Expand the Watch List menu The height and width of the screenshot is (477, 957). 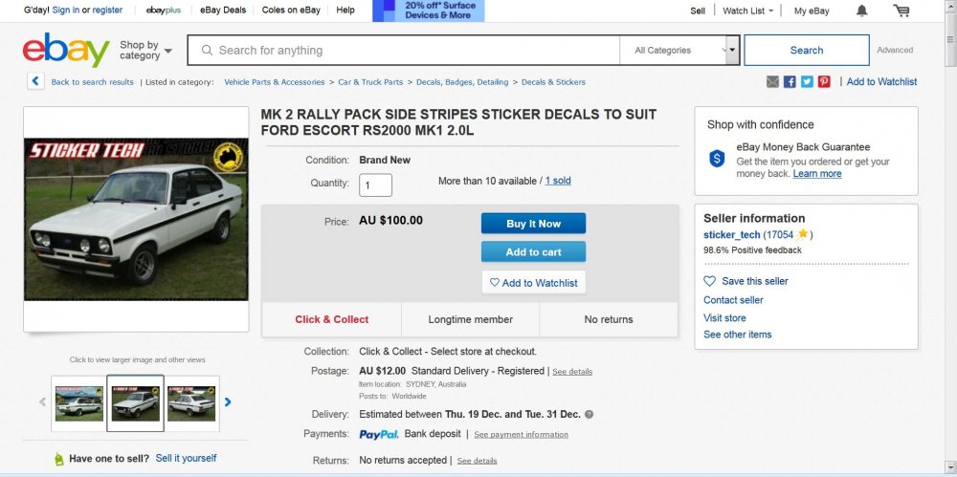[x=747, y=11]
